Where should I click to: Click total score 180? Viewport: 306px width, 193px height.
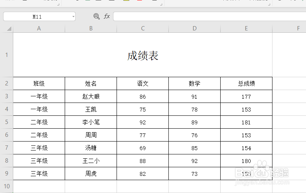click(246, 161)
